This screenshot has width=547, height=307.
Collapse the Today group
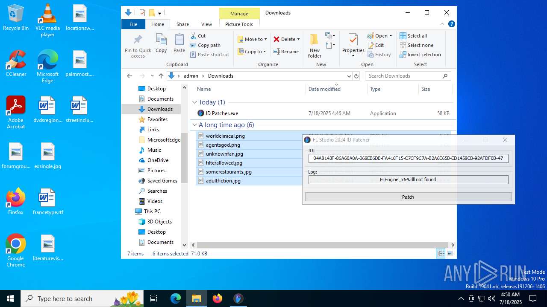click(194, 102)
